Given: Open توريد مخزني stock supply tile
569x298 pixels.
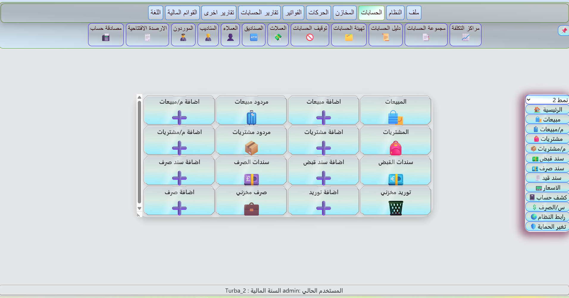Looking at the screenshot, I should click(x=396, y=201).
